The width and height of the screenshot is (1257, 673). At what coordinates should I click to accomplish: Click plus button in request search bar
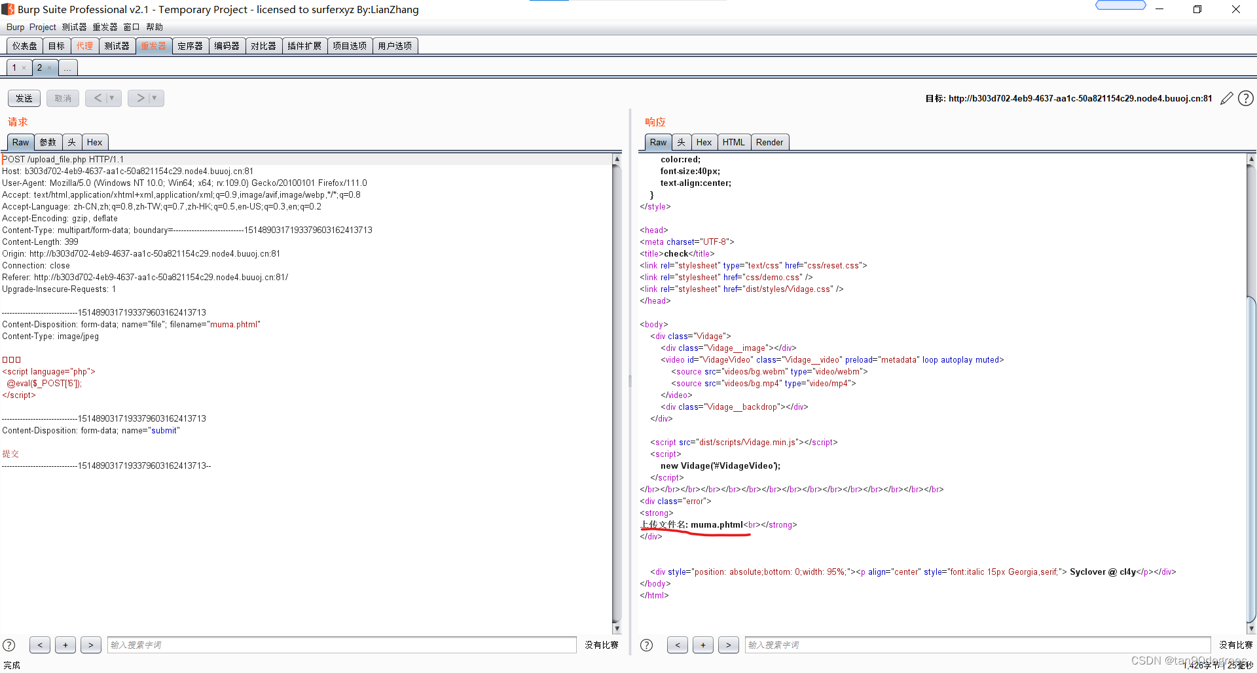[x=65, y=645]
